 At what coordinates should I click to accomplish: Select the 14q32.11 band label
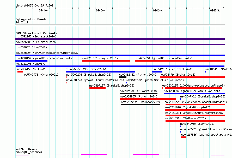[22, 22]
